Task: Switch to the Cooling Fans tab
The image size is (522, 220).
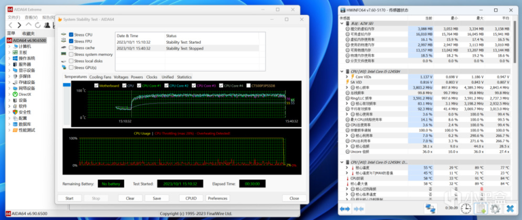Action: click(x=100, y=77)
